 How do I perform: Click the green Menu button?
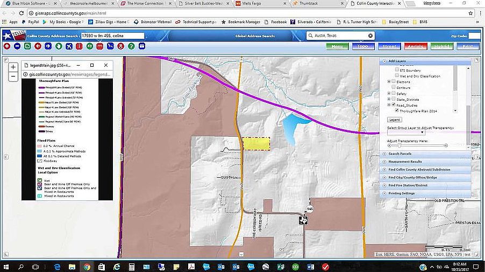coord(337,46)
